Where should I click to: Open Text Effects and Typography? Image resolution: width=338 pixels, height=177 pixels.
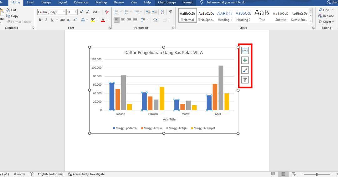coord(83,20)
